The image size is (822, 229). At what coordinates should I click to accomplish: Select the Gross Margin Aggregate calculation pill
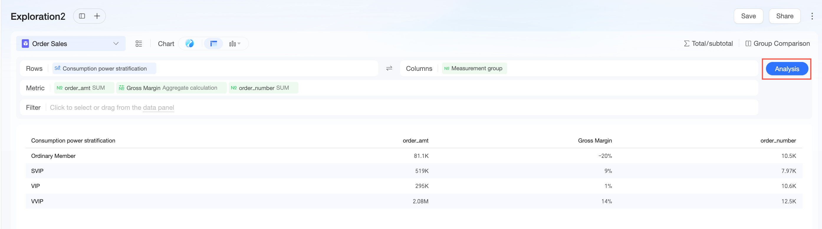171,88
